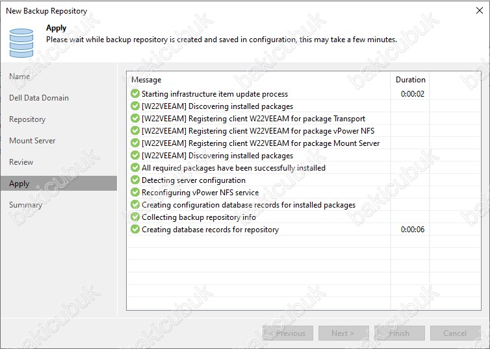Click check icon beside Detecting server configuration
The height and width of the screenshot is (349, 490).
(x=135, y=180)
